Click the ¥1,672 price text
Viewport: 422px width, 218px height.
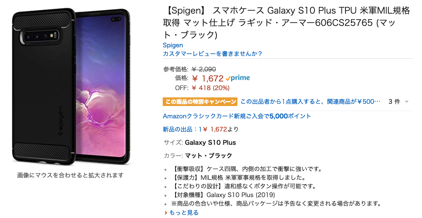click(208, 78)
